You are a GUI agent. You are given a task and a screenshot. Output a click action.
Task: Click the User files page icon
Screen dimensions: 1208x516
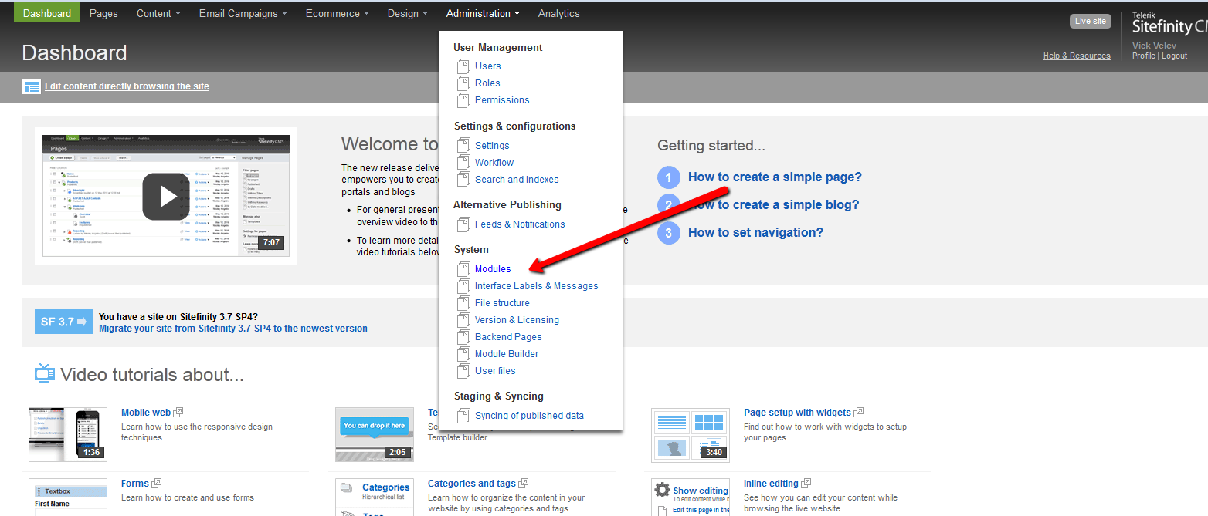coord(463,371)
